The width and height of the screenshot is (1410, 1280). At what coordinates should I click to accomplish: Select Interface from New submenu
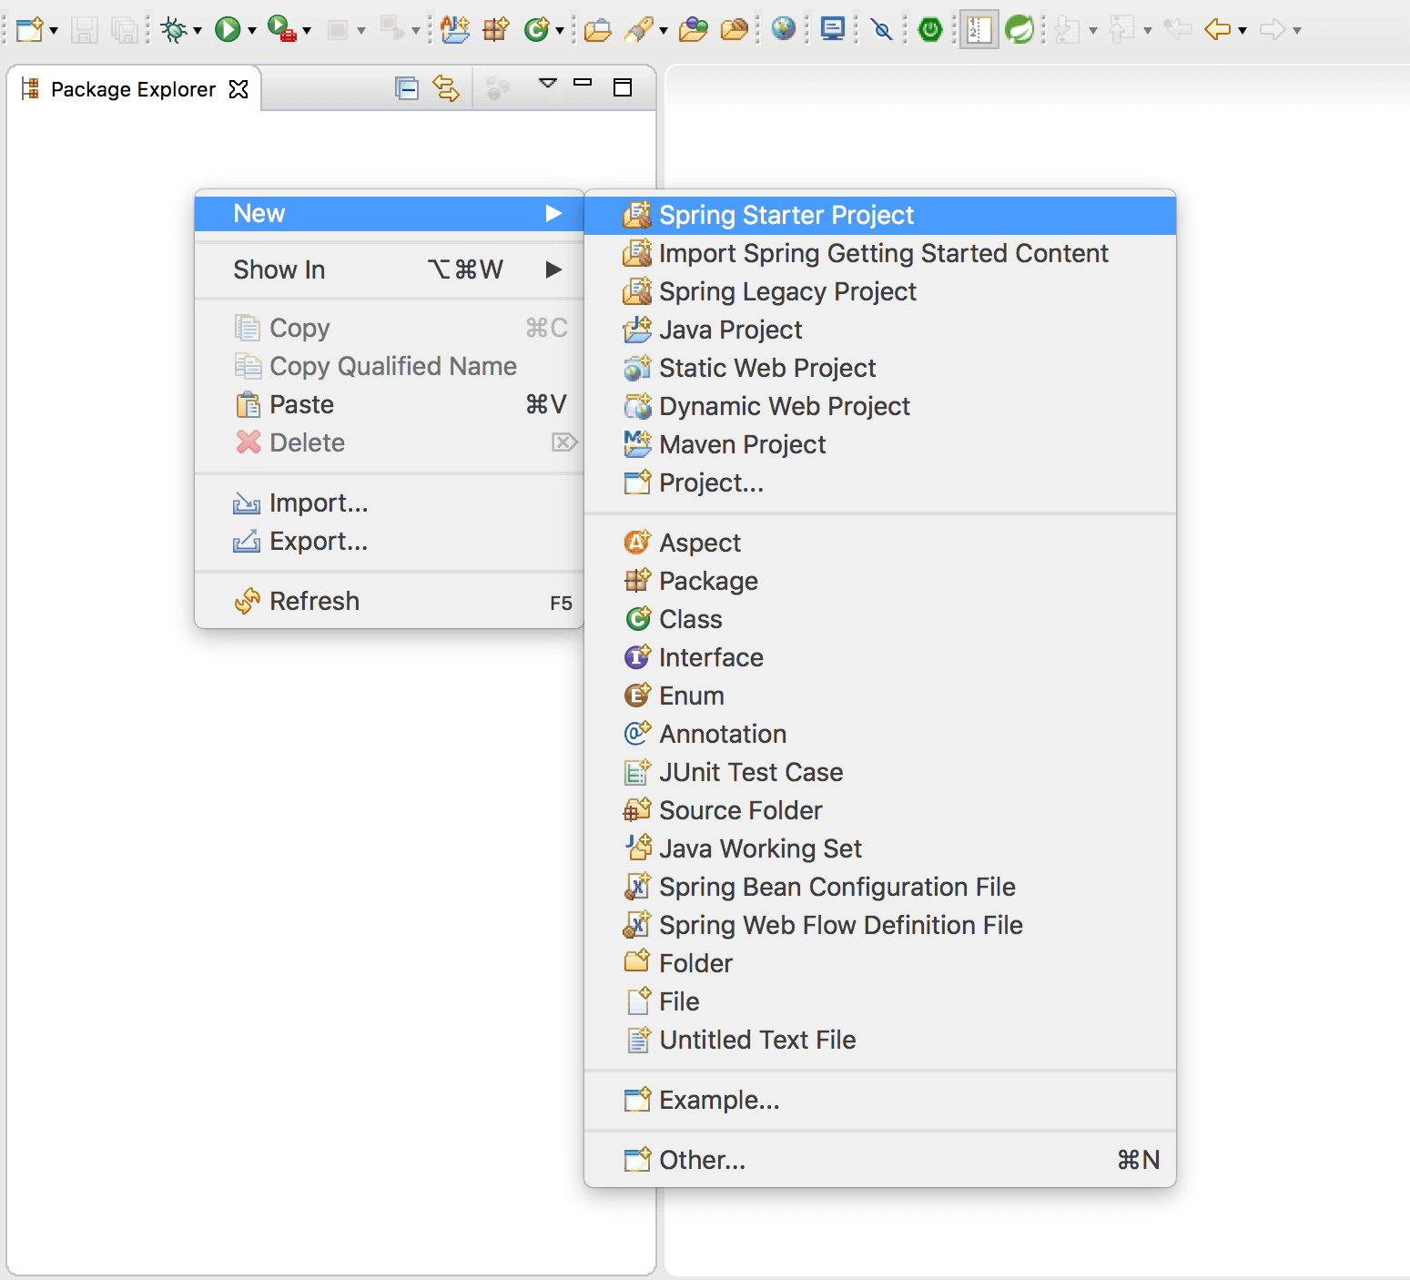[880, 657]
